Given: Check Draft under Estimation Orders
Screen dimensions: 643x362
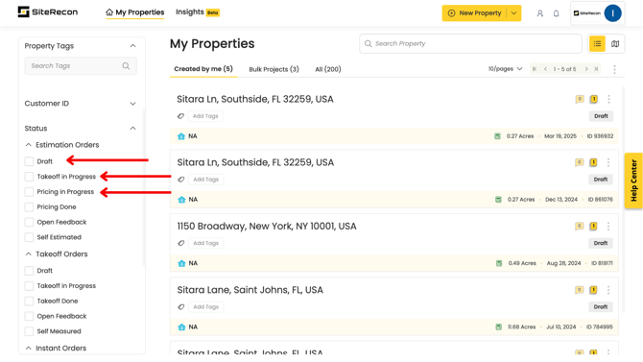Looking at the screenshot, I should tap(29, 161).
